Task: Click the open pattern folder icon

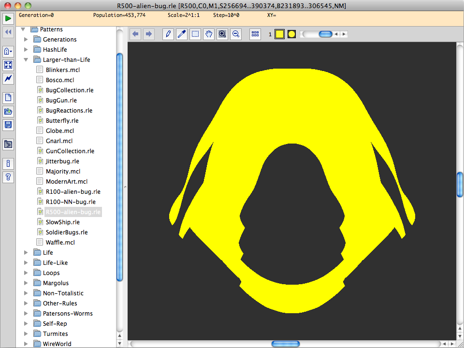Action: pos(8,111)
